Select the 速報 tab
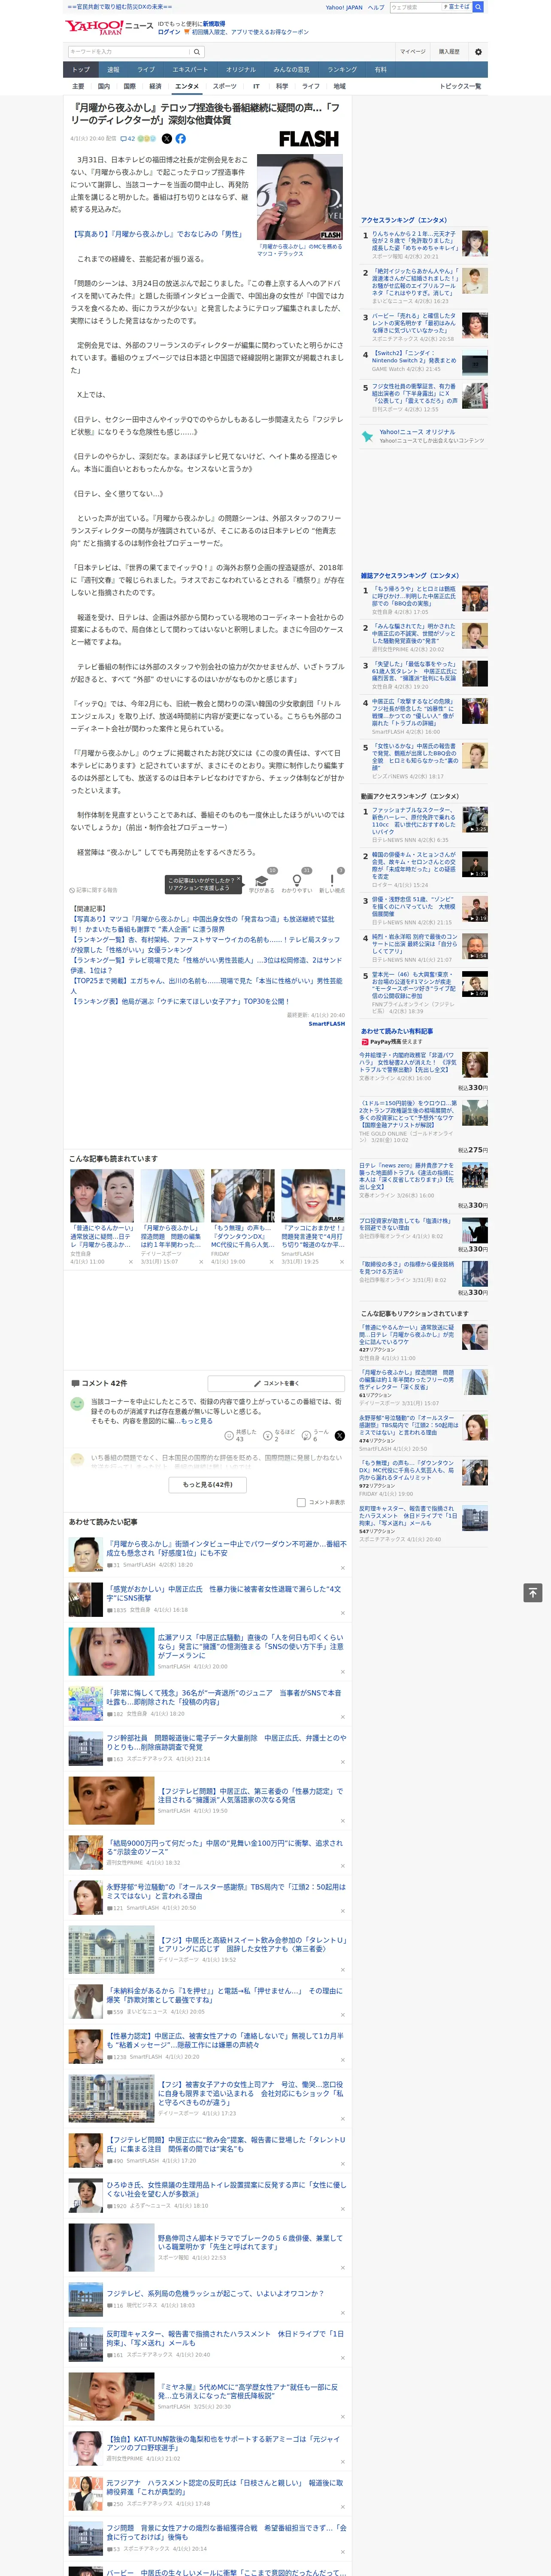 pos(113,69)
